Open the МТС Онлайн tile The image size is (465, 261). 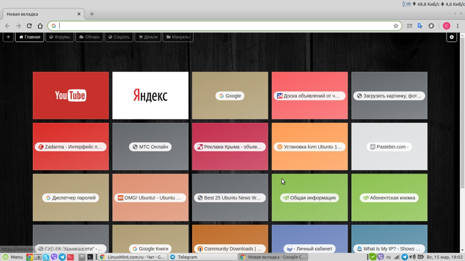pyautogui.click(x=150, y=147)
